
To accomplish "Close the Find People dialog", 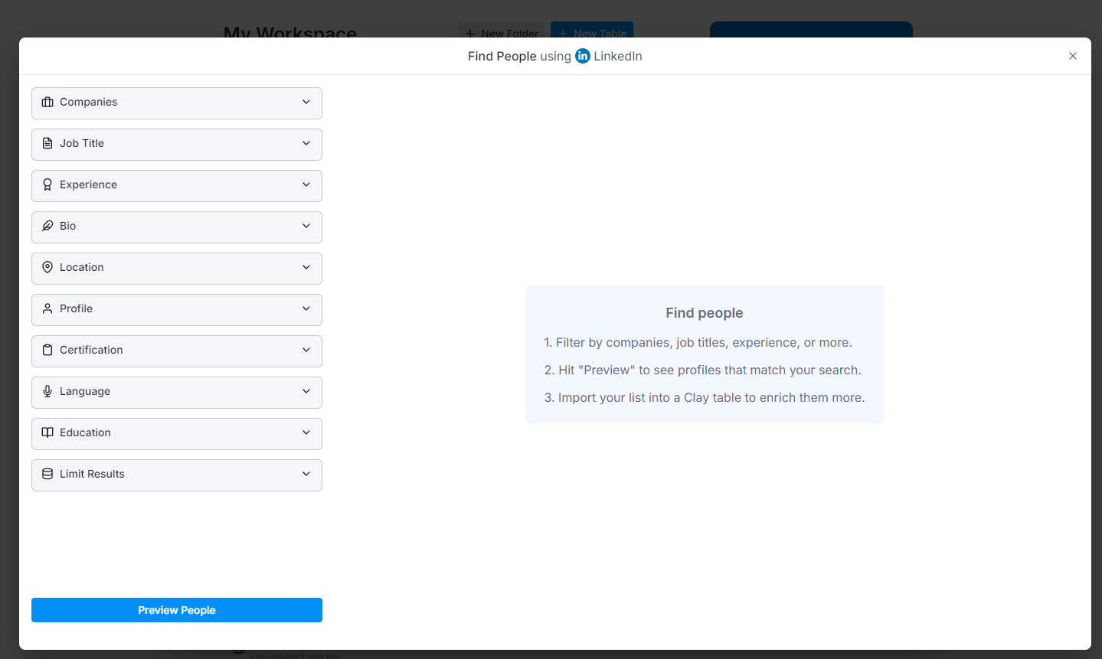I will 1072,56.
